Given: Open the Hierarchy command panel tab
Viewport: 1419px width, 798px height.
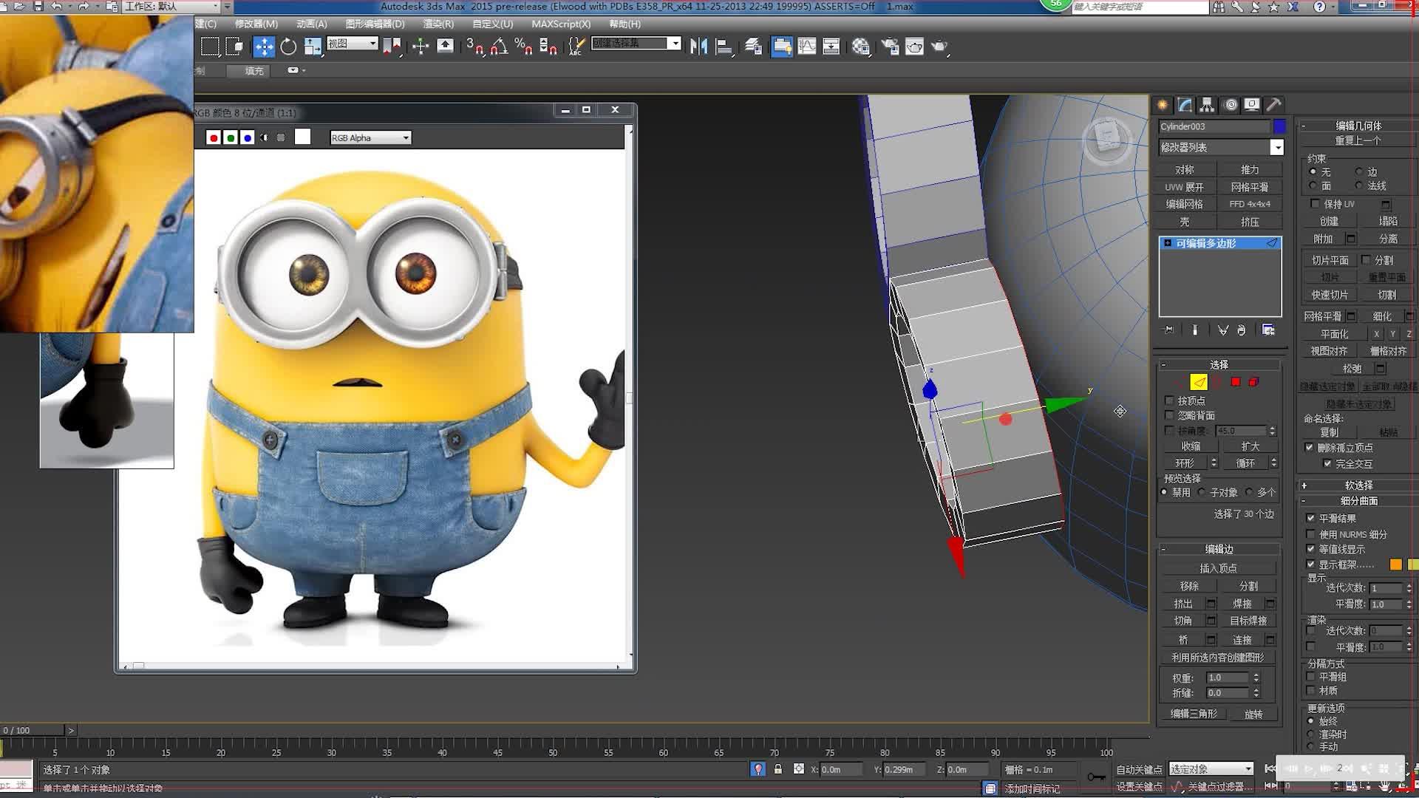Looking at the screenshot, I should click(x=1207, y=105).
